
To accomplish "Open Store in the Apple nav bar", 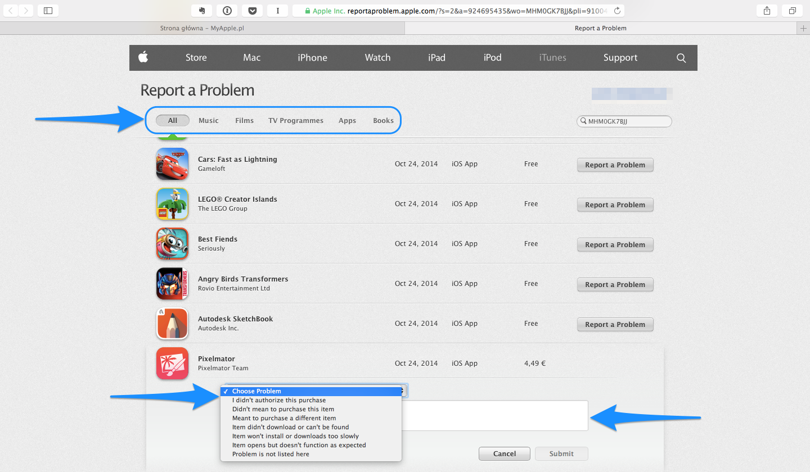I will pos(196,57).
